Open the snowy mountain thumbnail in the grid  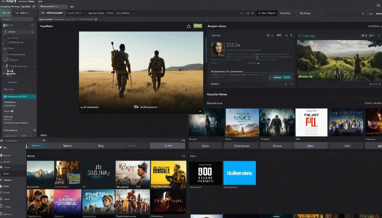[x=40, y=173]
